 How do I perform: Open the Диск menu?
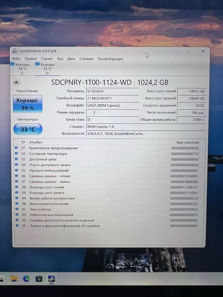[71, 59]
